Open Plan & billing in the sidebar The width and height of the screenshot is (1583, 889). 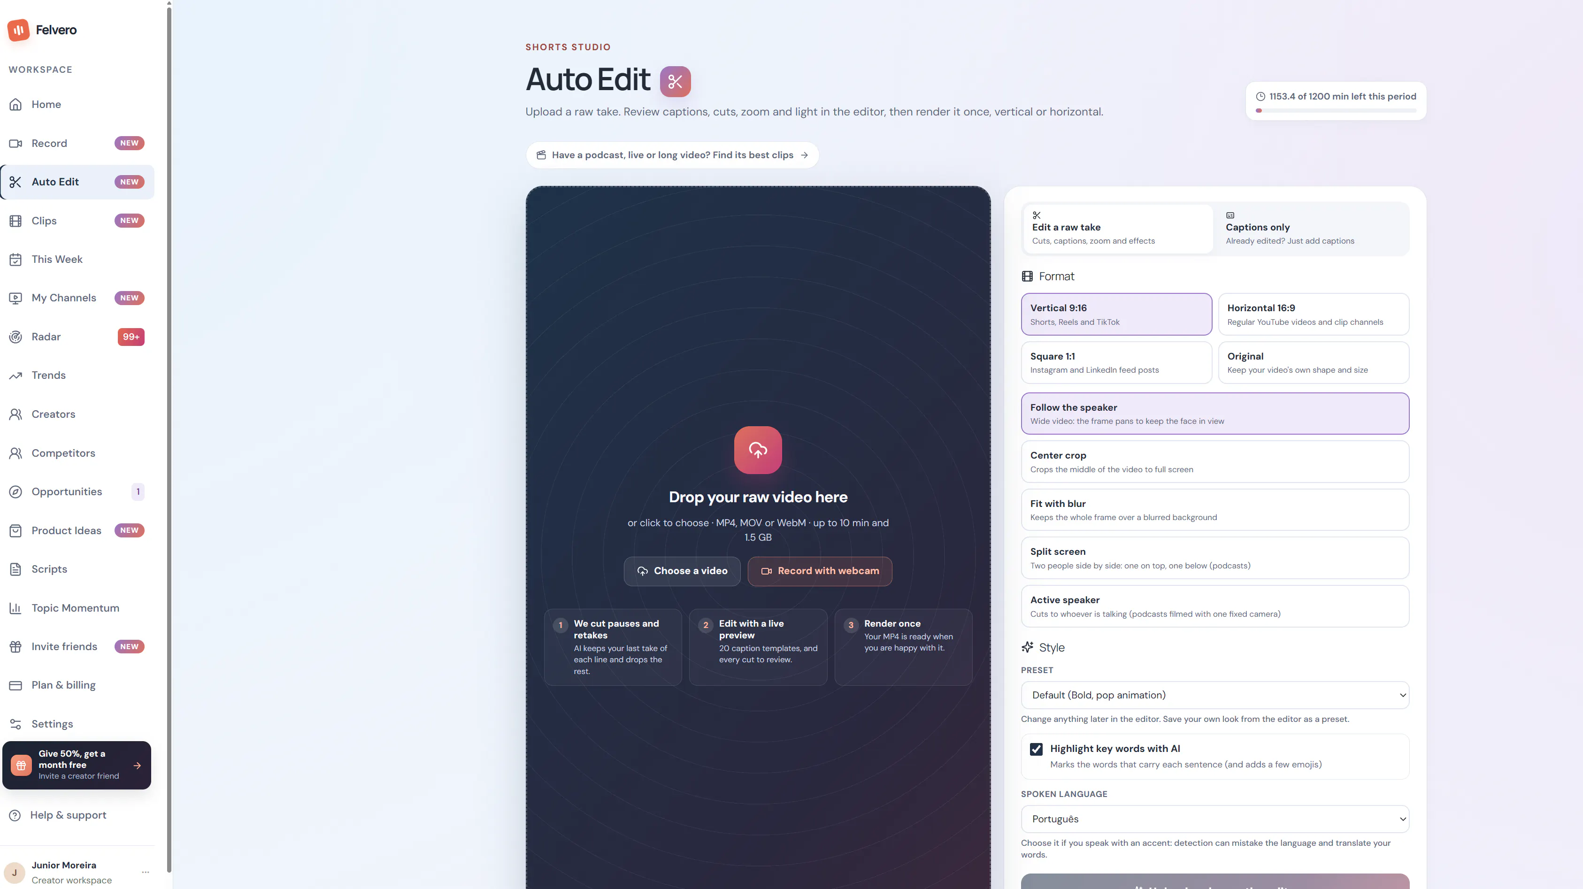[x=77, y=685]
